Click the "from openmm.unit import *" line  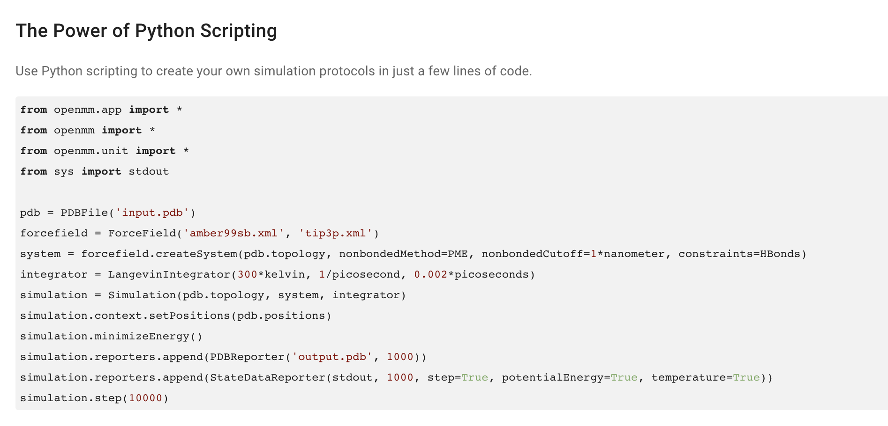(105, 151)
